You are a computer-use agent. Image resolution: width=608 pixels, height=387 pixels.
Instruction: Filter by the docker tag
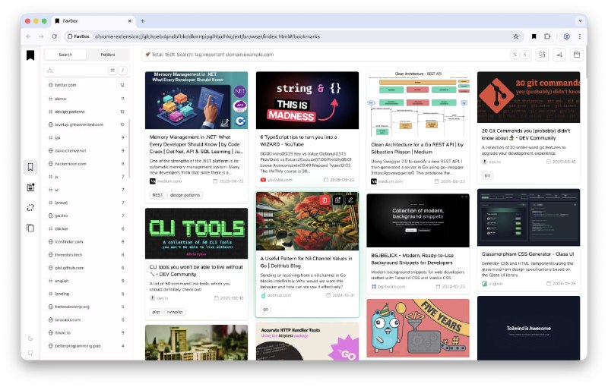pyautogui.click(x=86, y=228)
